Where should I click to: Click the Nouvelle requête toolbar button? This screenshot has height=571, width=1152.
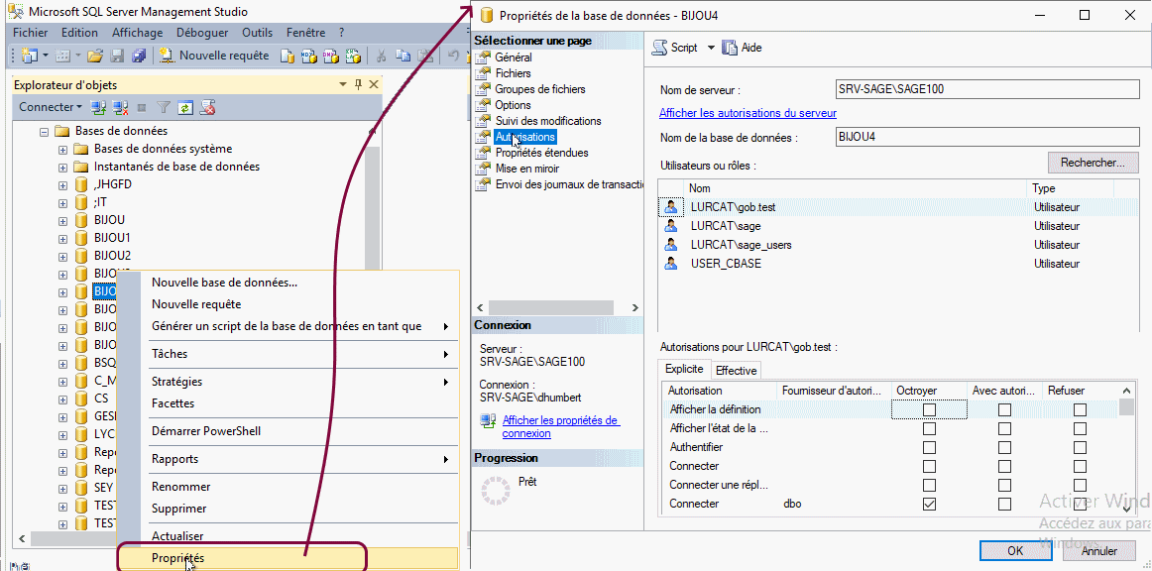coord(214,56)
